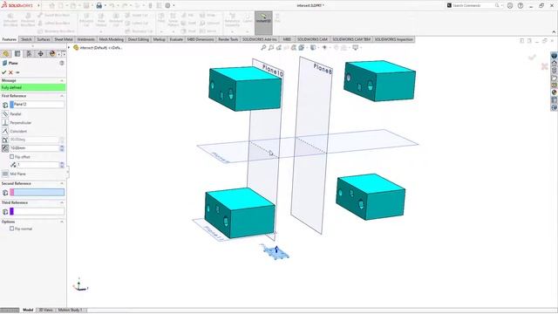This screenshot has height=314, width=558.
Task: Choose the Coincident constraint
Action: [x=5, y=131]
